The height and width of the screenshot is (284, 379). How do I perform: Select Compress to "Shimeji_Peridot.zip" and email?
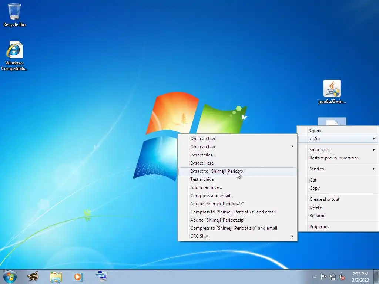[x=237, y=228]
